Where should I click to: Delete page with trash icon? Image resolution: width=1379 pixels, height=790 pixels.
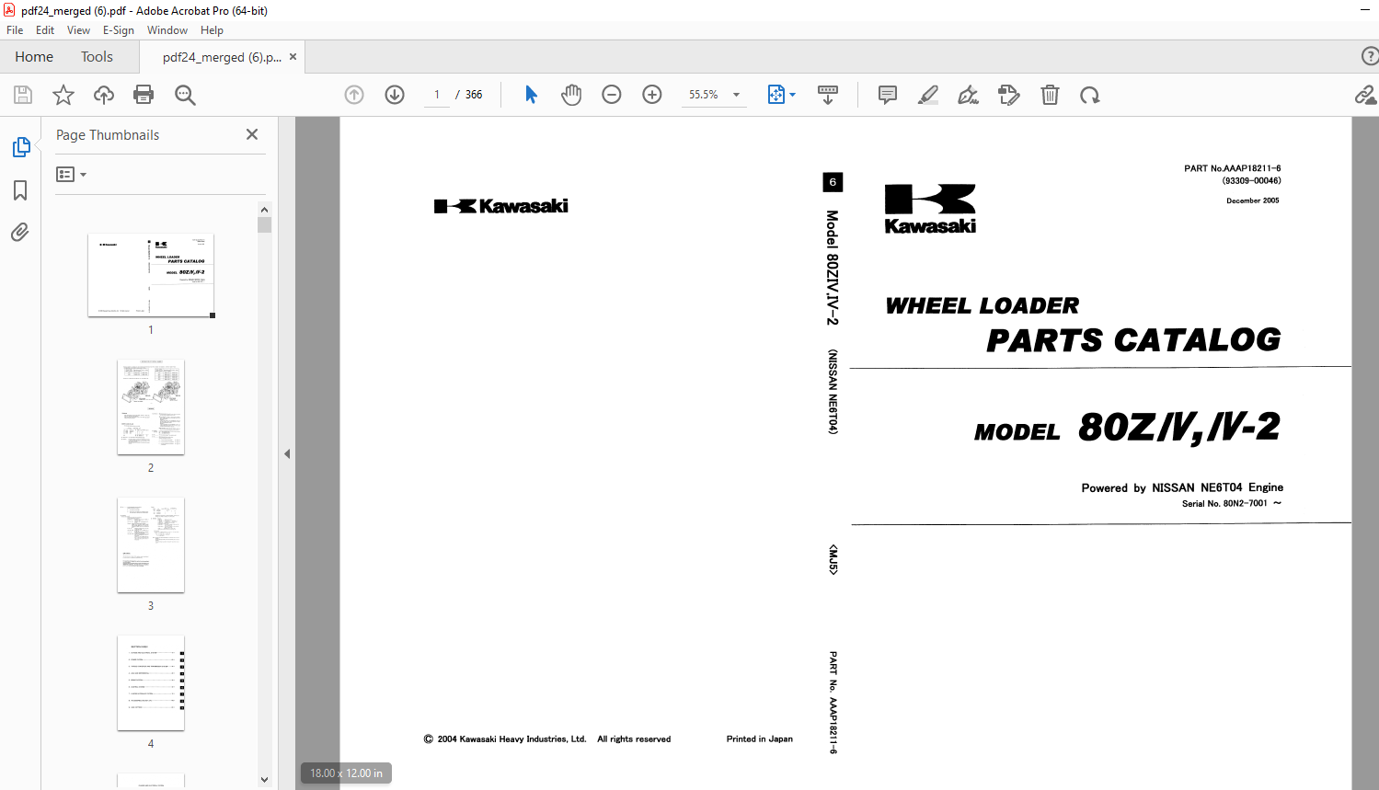[x=1050, y=95]
